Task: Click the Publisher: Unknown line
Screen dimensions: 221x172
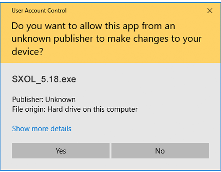Action: [x=44, y=99]
